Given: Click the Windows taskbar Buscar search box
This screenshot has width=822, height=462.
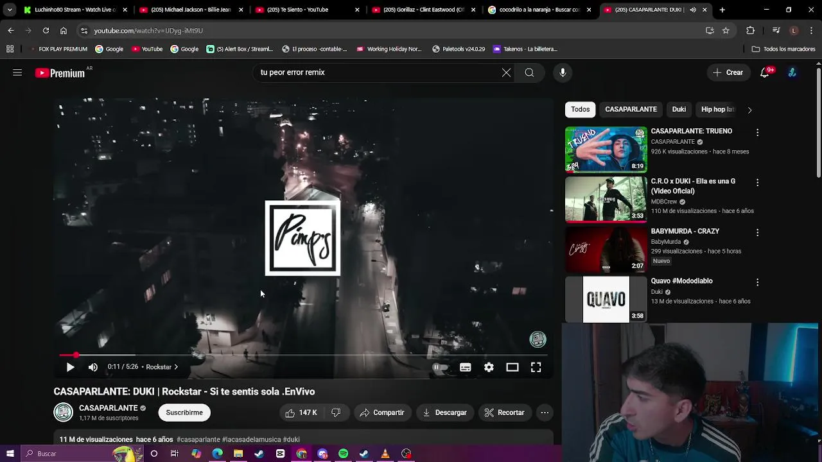Looking at the screenshot, I should (82, 454).
